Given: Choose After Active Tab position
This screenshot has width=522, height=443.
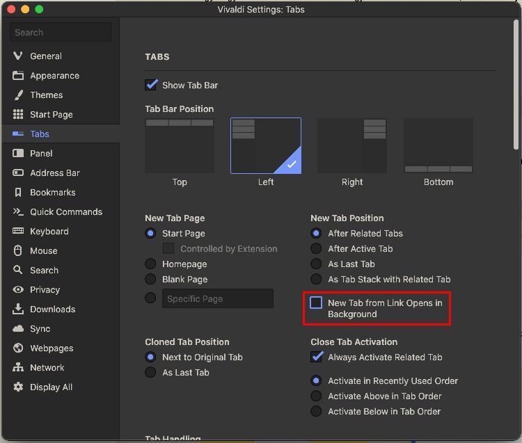Looking at the screenshot, I should point(316,248).
